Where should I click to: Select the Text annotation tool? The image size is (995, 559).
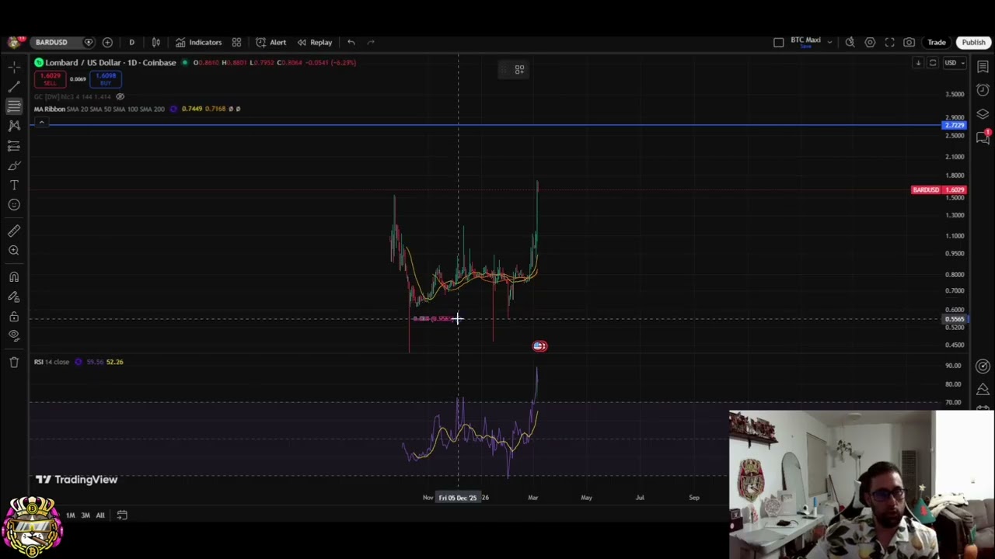(x=14, y=185)
